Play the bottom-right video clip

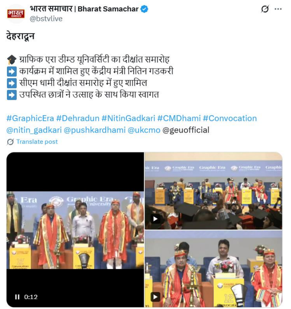coord(155,297)
